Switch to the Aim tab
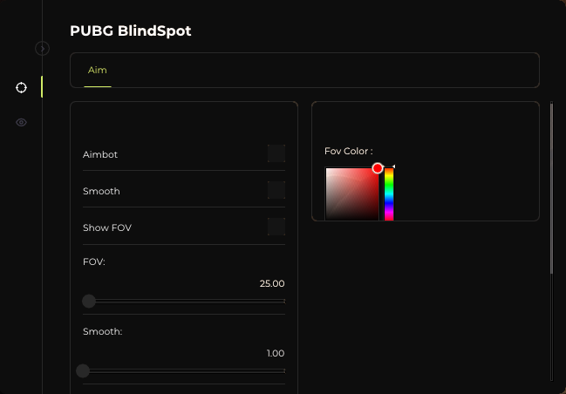Viewport: 566px width, 394px height. (98, 70)
